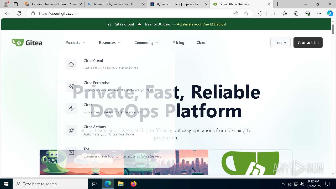Go back with the browser back arrow
Screen dimensions: 336x189
(7, 13)
